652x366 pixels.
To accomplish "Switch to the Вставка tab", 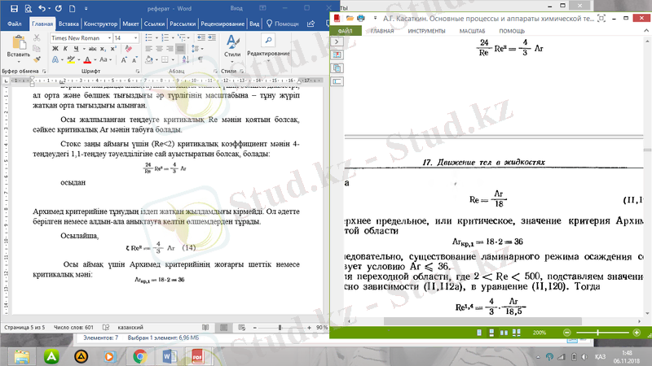I will coord(68,24).
